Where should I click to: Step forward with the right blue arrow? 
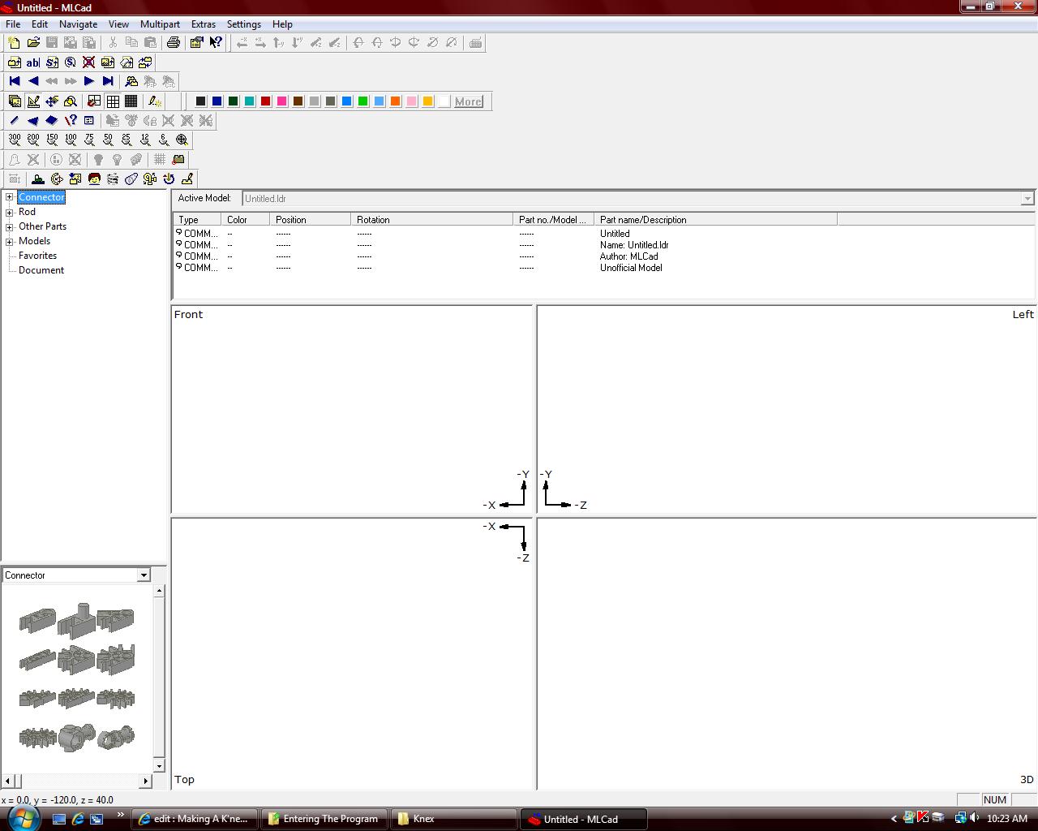coord(89,81)
